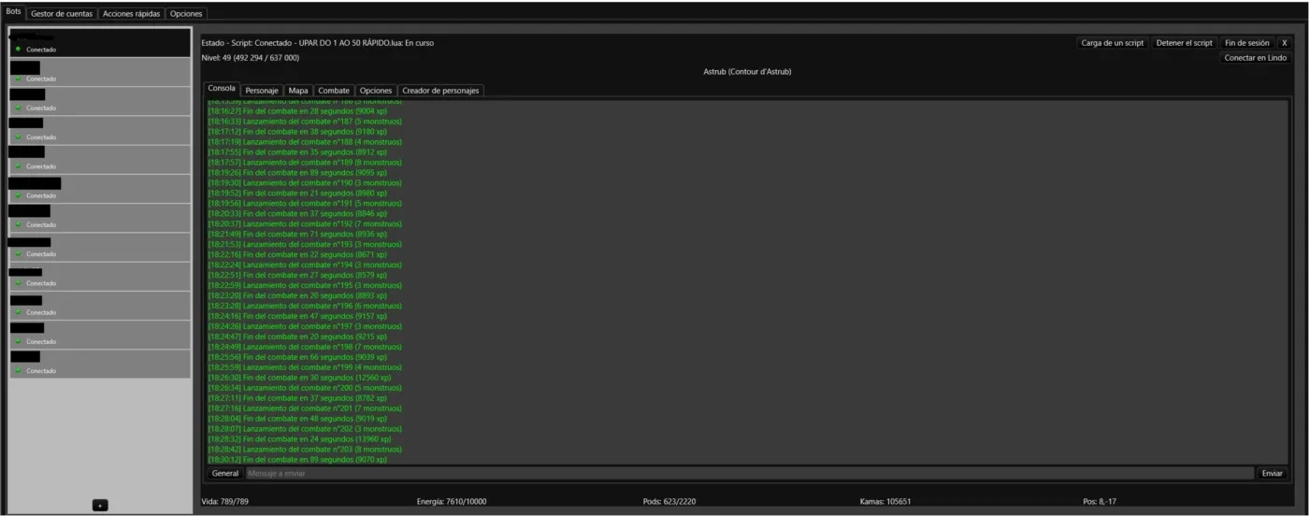Click log line 18:19:26 with 9095 xp

coord(297,173)
